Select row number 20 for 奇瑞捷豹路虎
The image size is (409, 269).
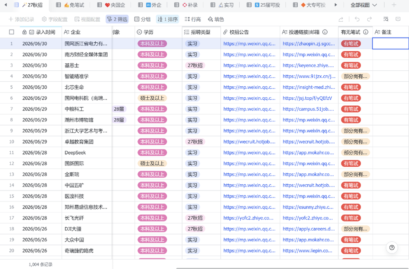[x=11, y=251]
